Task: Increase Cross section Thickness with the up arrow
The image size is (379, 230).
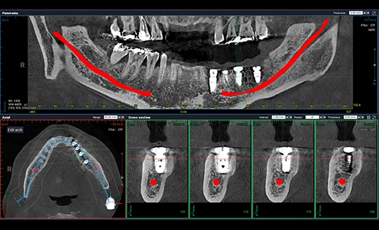Action: [x=359, y=117]
